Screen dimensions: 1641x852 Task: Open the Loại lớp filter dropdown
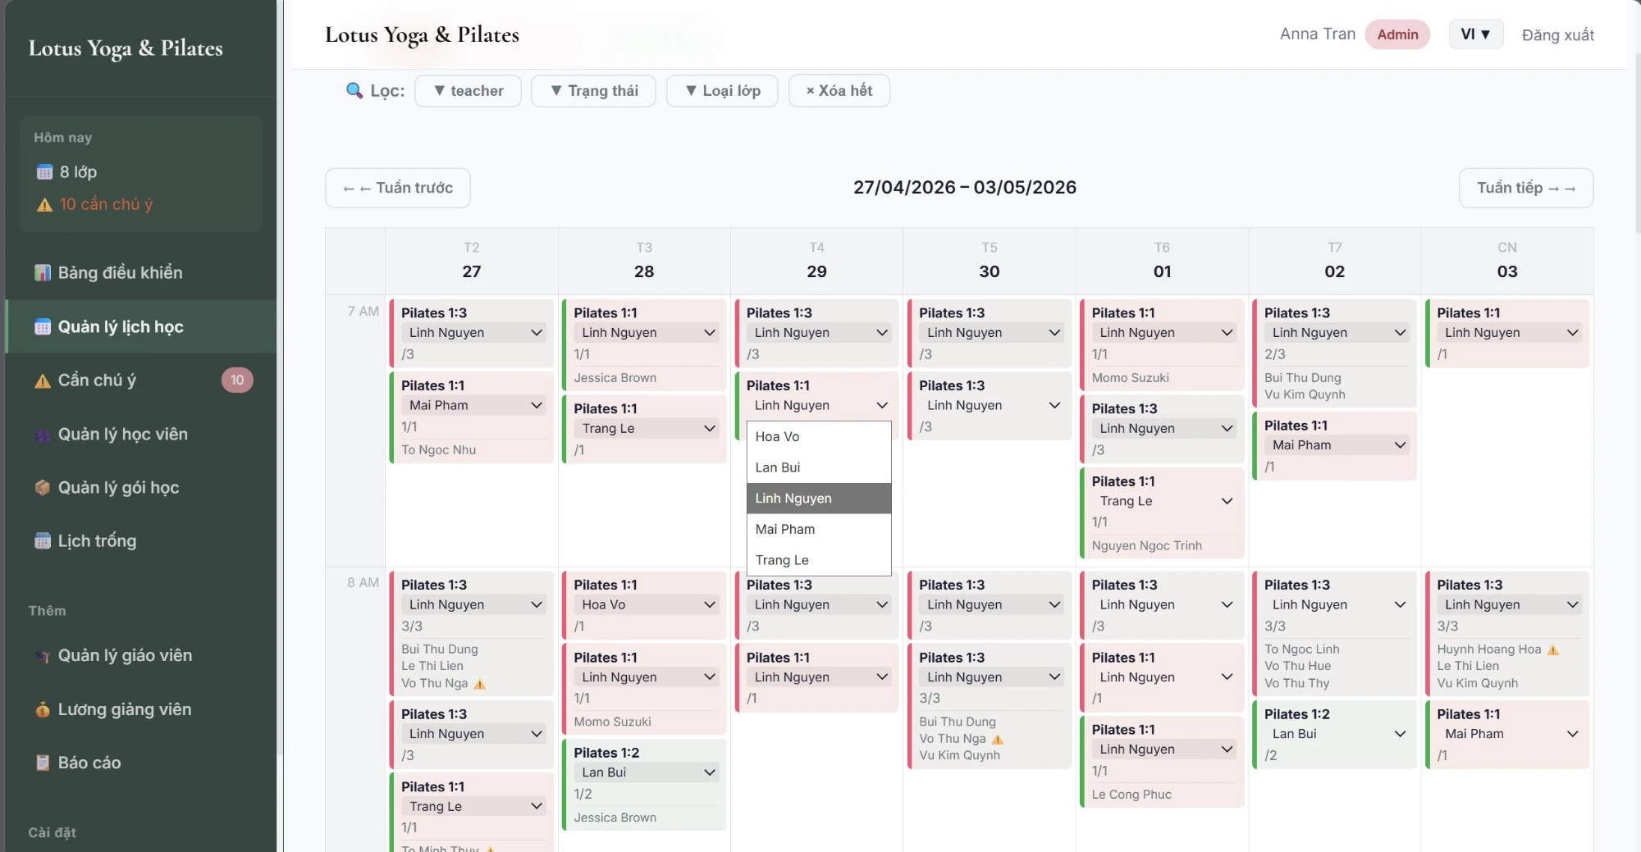(722, 90)
